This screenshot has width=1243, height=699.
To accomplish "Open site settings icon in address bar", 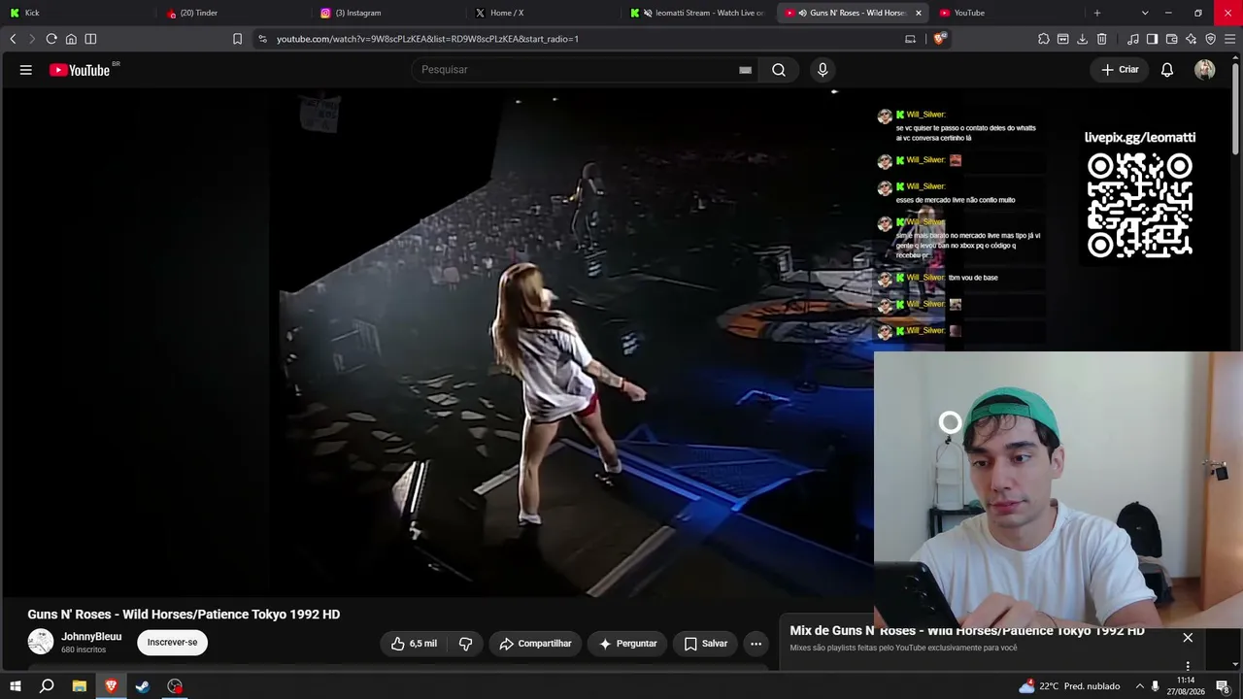I will 262,39.
